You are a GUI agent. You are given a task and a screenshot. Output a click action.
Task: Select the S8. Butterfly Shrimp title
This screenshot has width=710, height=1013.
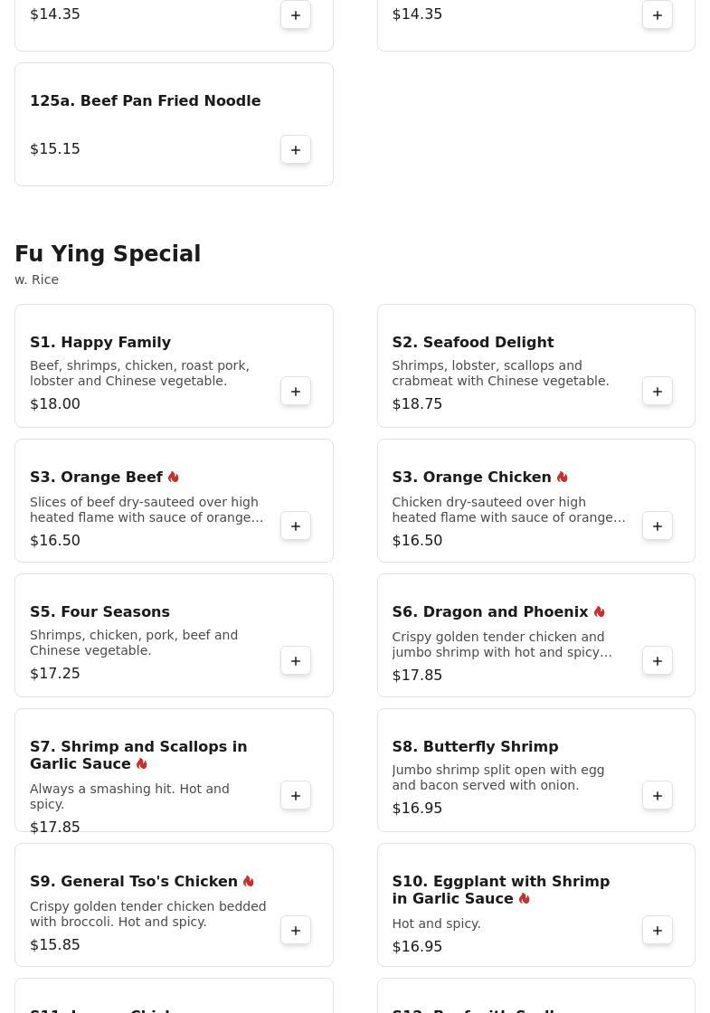(x=475, y=746)
